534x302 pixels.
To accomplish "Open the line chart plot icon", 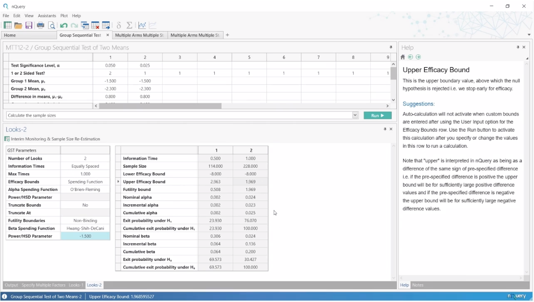I will click(x=142, y=26).
